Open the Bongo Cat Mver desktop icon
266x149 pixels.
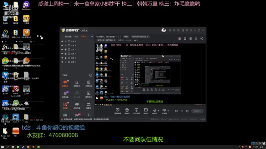5,133
